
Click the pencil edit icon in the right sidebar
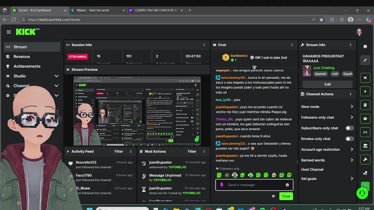[x=365, y=60]
